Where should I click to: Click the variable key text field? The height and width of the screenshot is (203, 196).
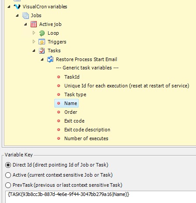(101, 197)
